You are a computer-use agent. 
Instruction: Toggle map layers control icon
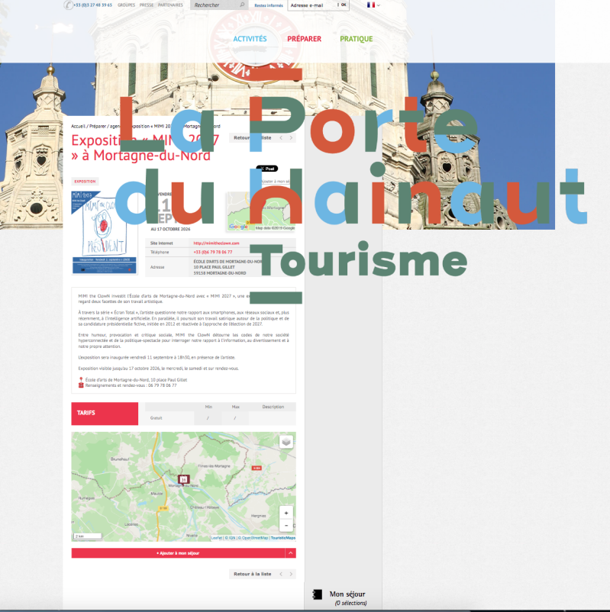[x=286, y=441]
